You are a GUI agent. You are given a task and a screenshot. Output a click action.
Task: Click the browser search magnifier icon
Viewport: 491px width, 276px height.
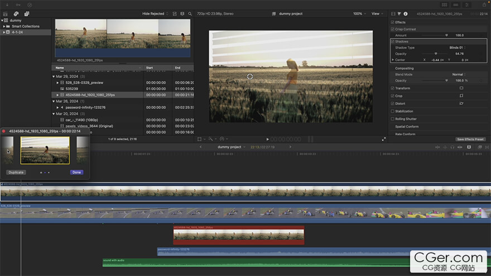click(190, 14)
